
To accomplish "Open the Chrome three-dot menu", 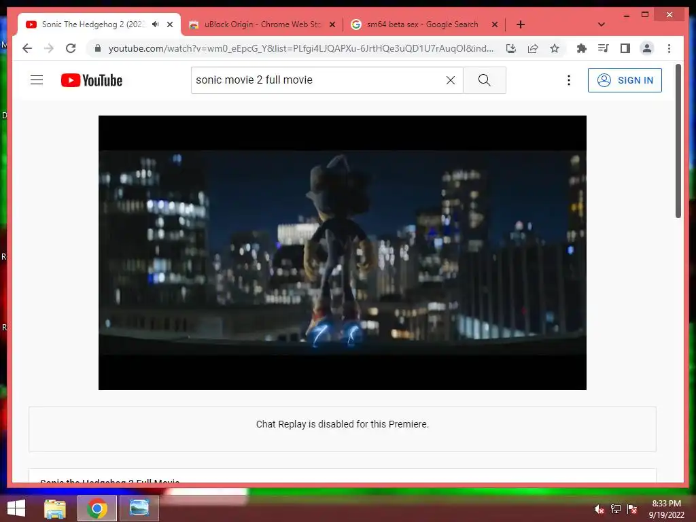I will (669, 48).
